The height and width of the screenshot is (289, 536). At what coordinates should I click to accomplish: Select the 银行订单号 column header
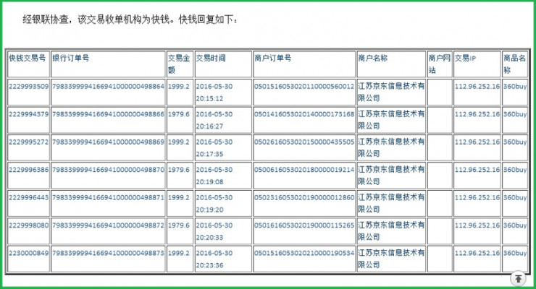108,64
